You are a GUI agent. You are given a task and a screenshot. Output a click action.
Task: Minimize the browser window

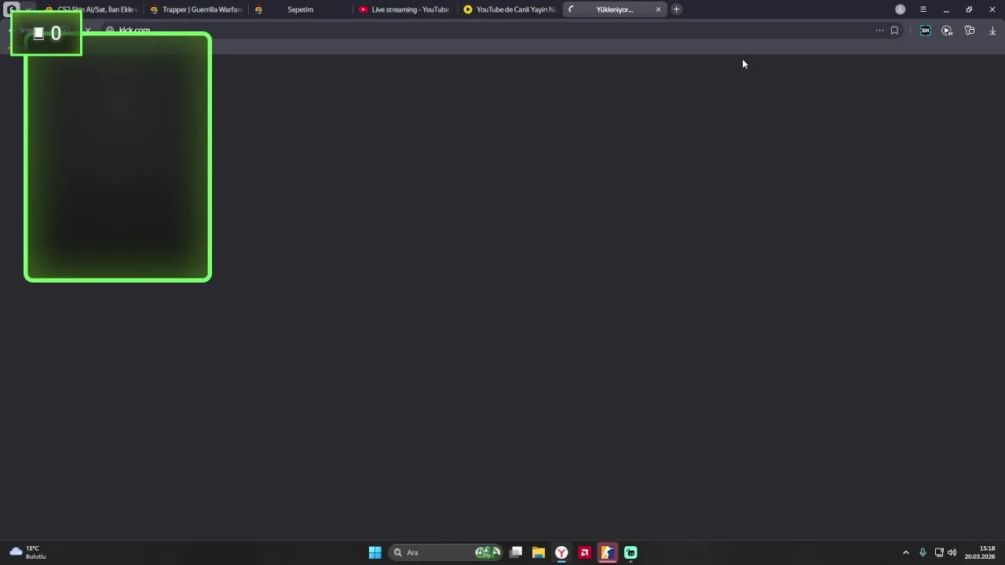click(x=946, y=9)
